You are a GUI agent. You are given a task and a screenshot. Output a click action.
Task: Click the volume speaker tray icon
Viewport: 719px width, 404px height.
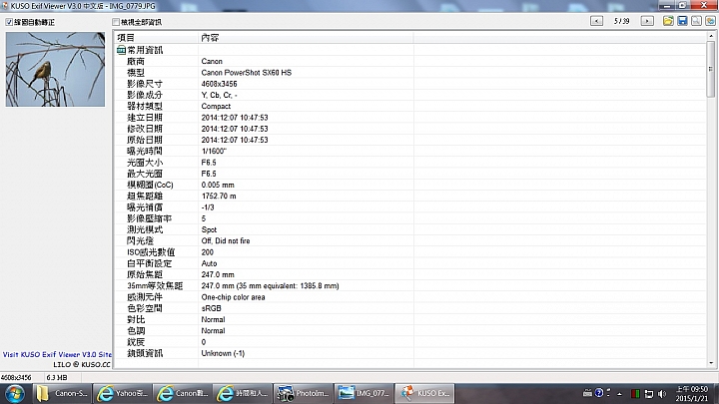pos(662,394)
